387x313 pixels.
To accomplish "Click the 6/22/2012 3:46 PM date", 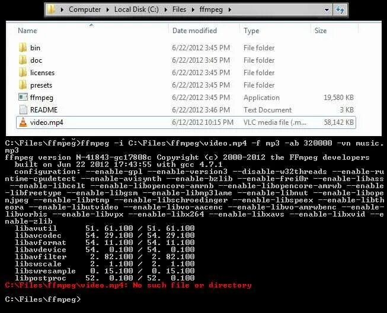I will 201,110.
